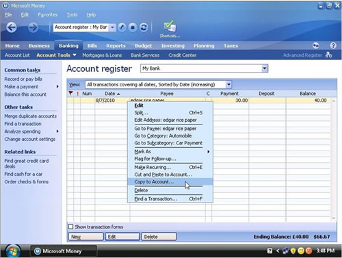Click the yellow smiley tray icon

point(301,251)
